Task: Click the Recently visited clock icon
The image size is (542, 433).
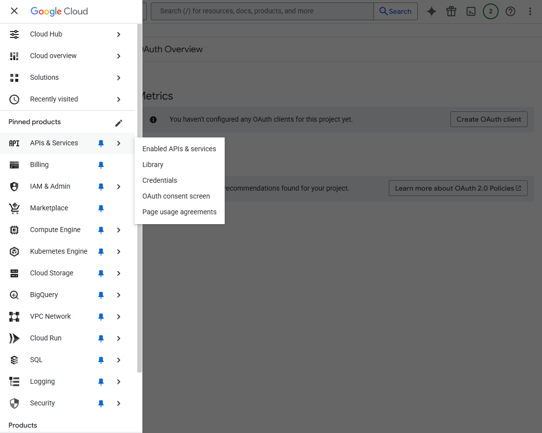Action: coord(14,100)
